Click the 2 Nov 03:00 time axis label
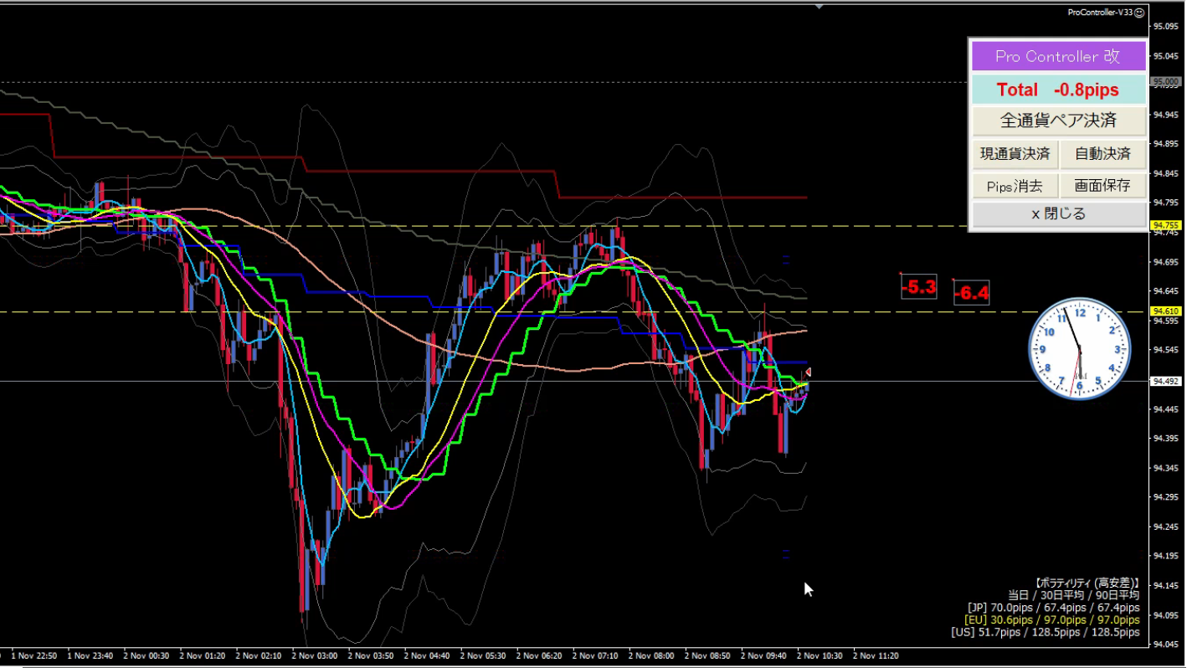This screenshot has height=668, width=1187. pyautogui.click(x=315, y=656)
